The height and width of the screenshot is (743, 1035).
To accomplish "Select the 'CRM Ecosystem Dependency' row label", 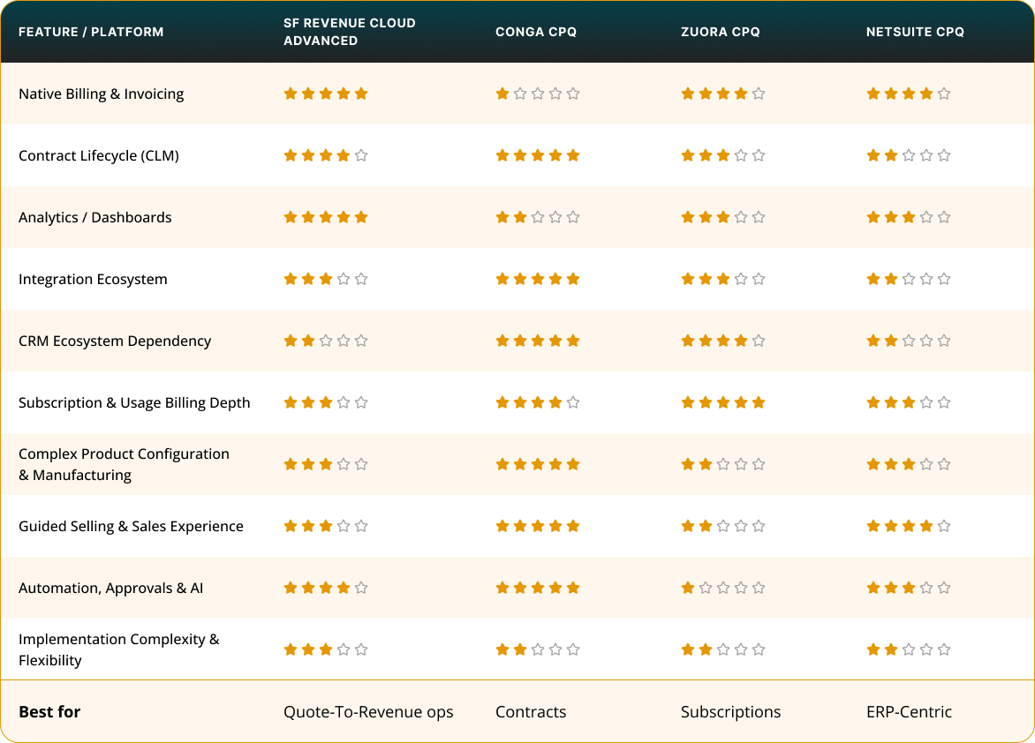I will [x=115, y=341].
